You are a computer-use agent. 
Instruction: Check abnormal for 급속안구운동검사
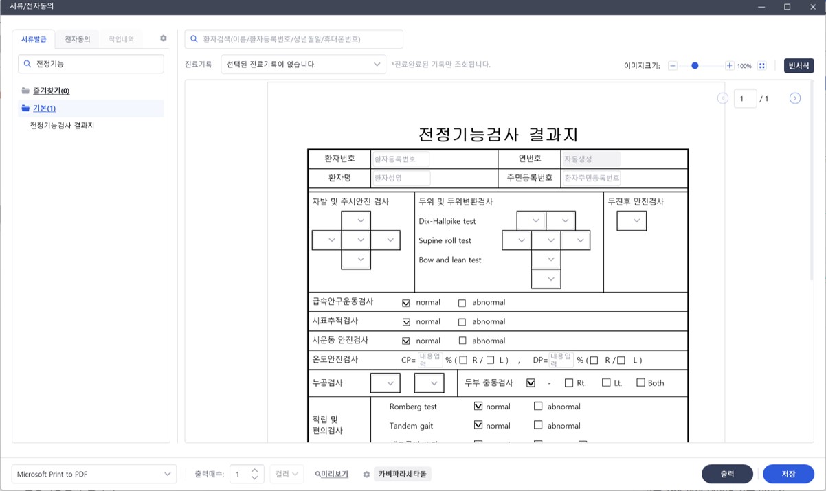[462, 302]
